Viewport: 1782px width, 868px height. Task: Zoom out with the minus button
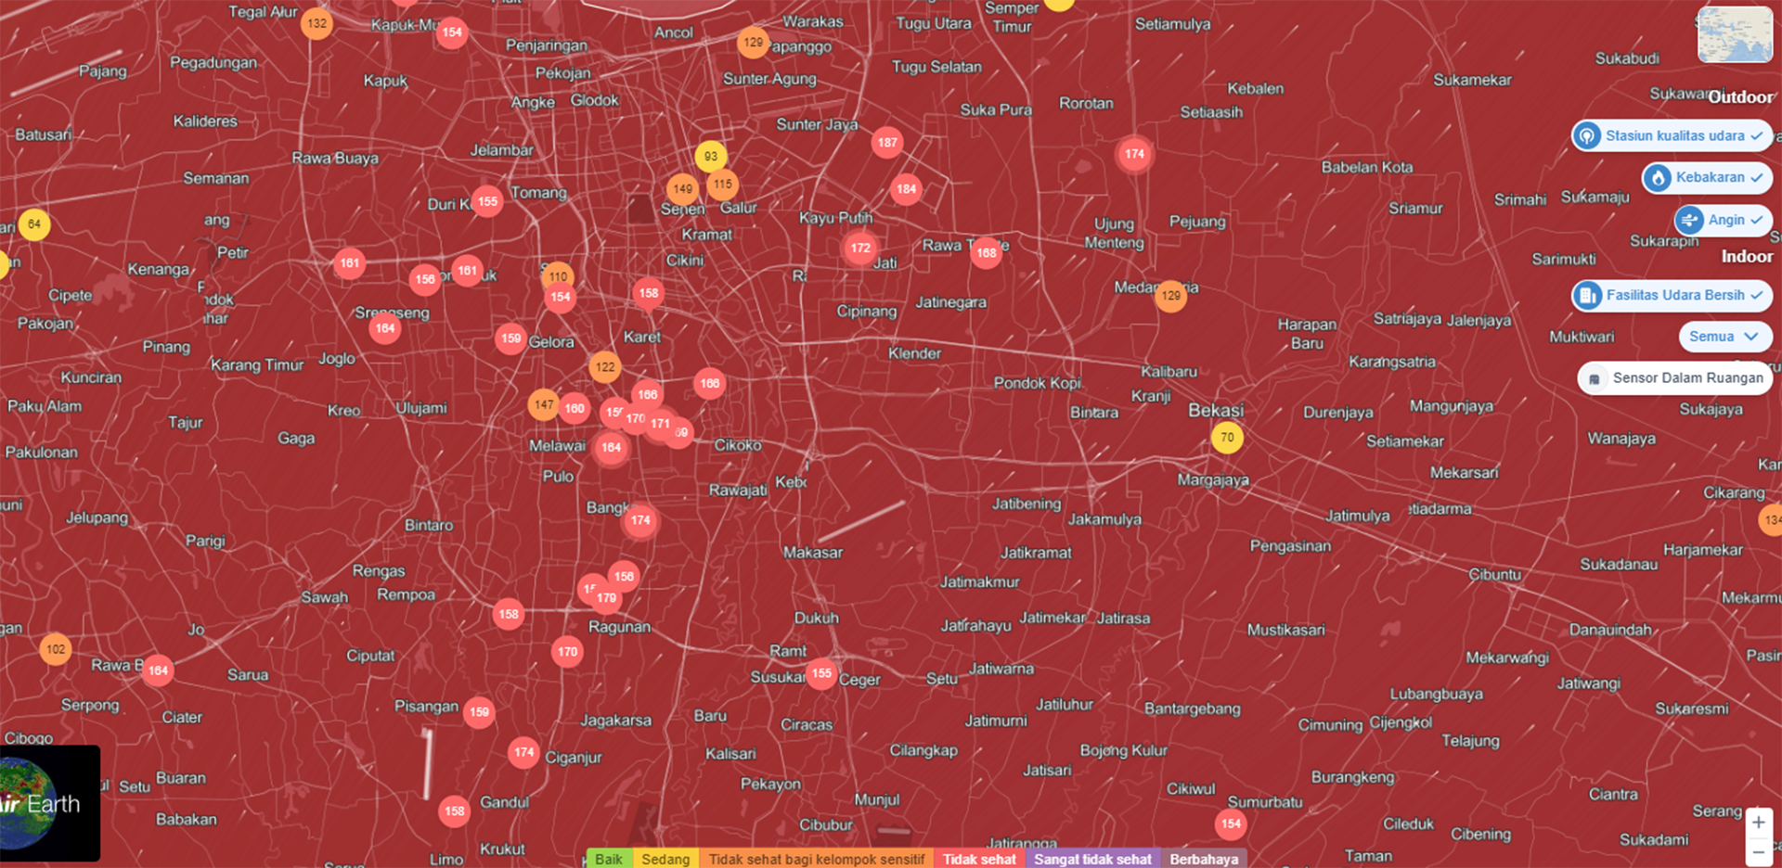[1758, 851]
